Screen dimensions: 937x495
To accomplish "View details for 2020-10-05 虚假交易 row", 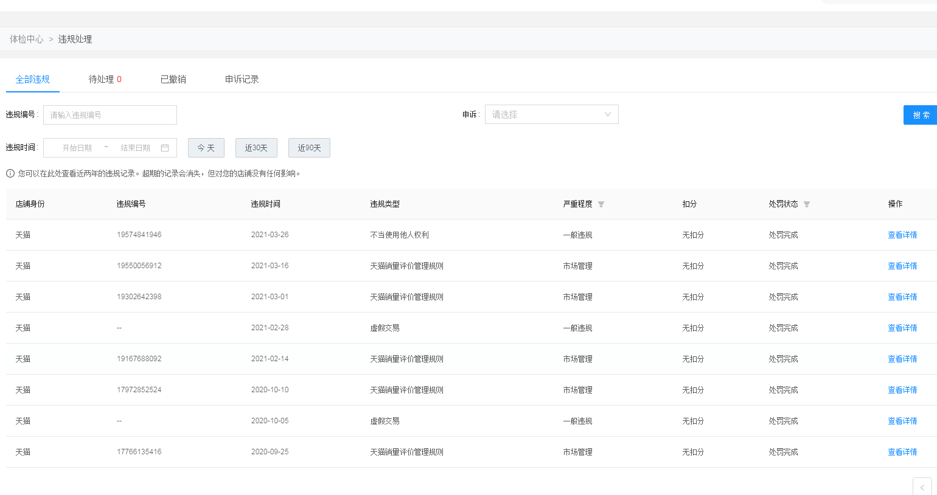I will tap(902, 421).
